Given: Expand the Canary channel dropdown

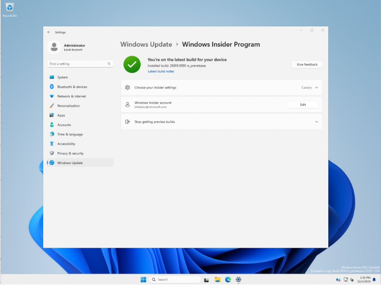Looking at the screenshot, I should pyautogui.click(x=310, y=87).
